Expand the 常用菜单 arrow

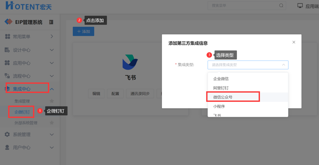[x=52, y=36]
